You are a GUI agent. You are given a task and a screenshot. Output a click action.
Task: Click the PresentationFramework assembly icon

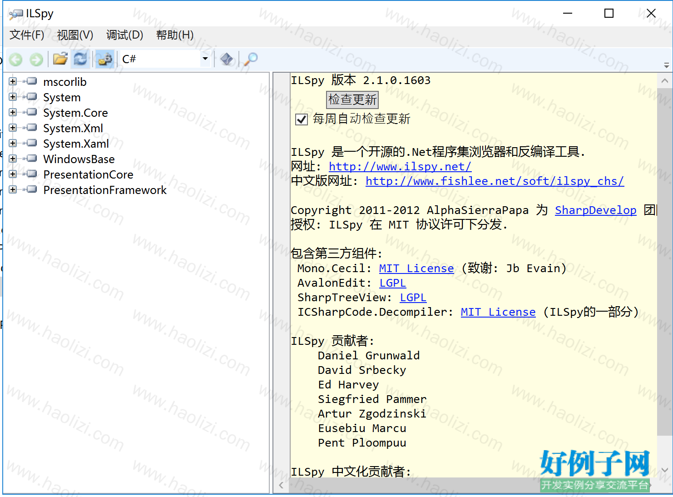[30, 189]
